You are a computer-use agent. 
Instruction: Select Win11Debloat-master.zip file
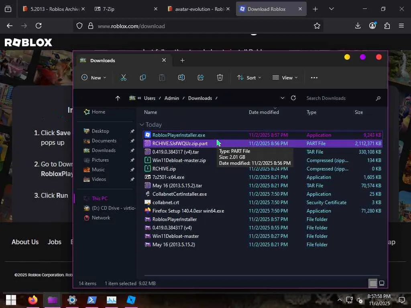pos(263,160)
